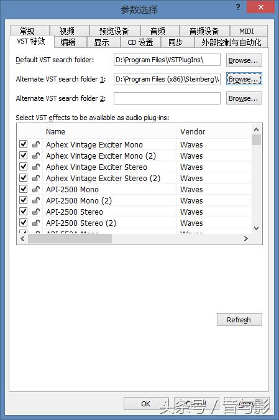Click the plug-in list horizontal scroll thumb
The height and width of the screenshot is (420, 279).
pyautogui.click(x=70, y=238)
